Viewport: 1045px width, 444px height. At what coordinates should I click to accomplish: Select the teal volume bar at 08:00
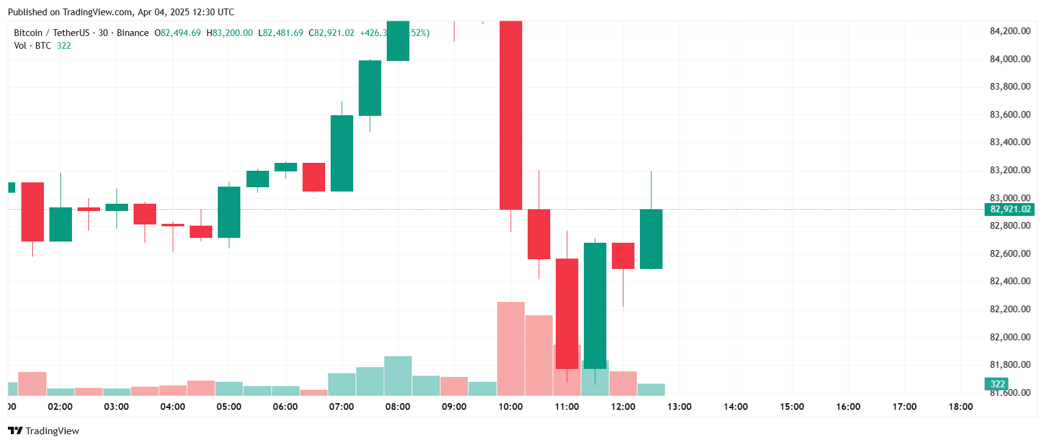coord(398,375)
